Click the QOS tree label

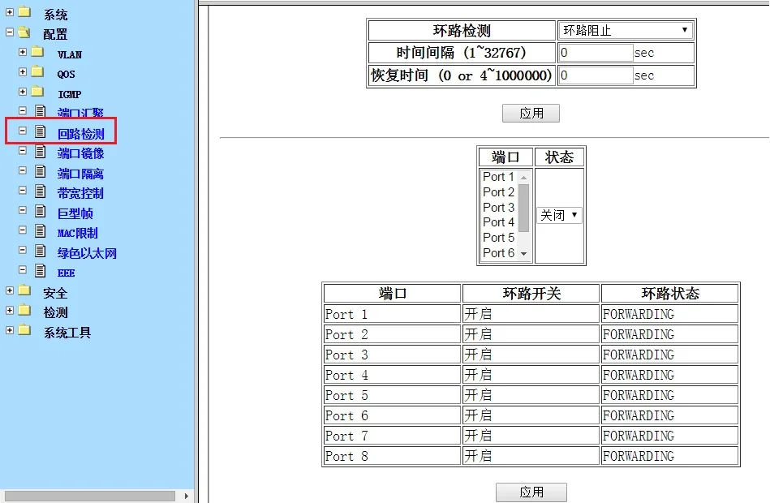coord(67,74)
